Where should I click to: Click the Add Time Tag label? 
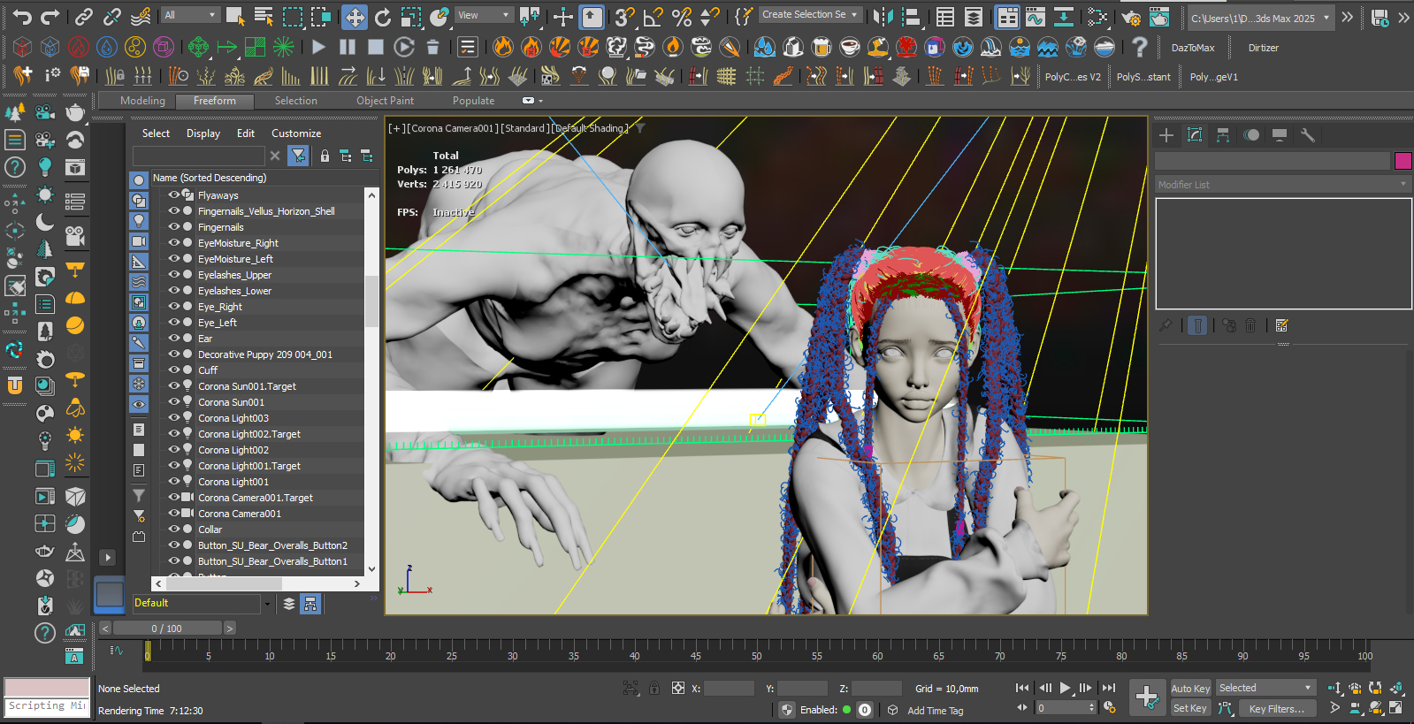(x=935, y=711)
